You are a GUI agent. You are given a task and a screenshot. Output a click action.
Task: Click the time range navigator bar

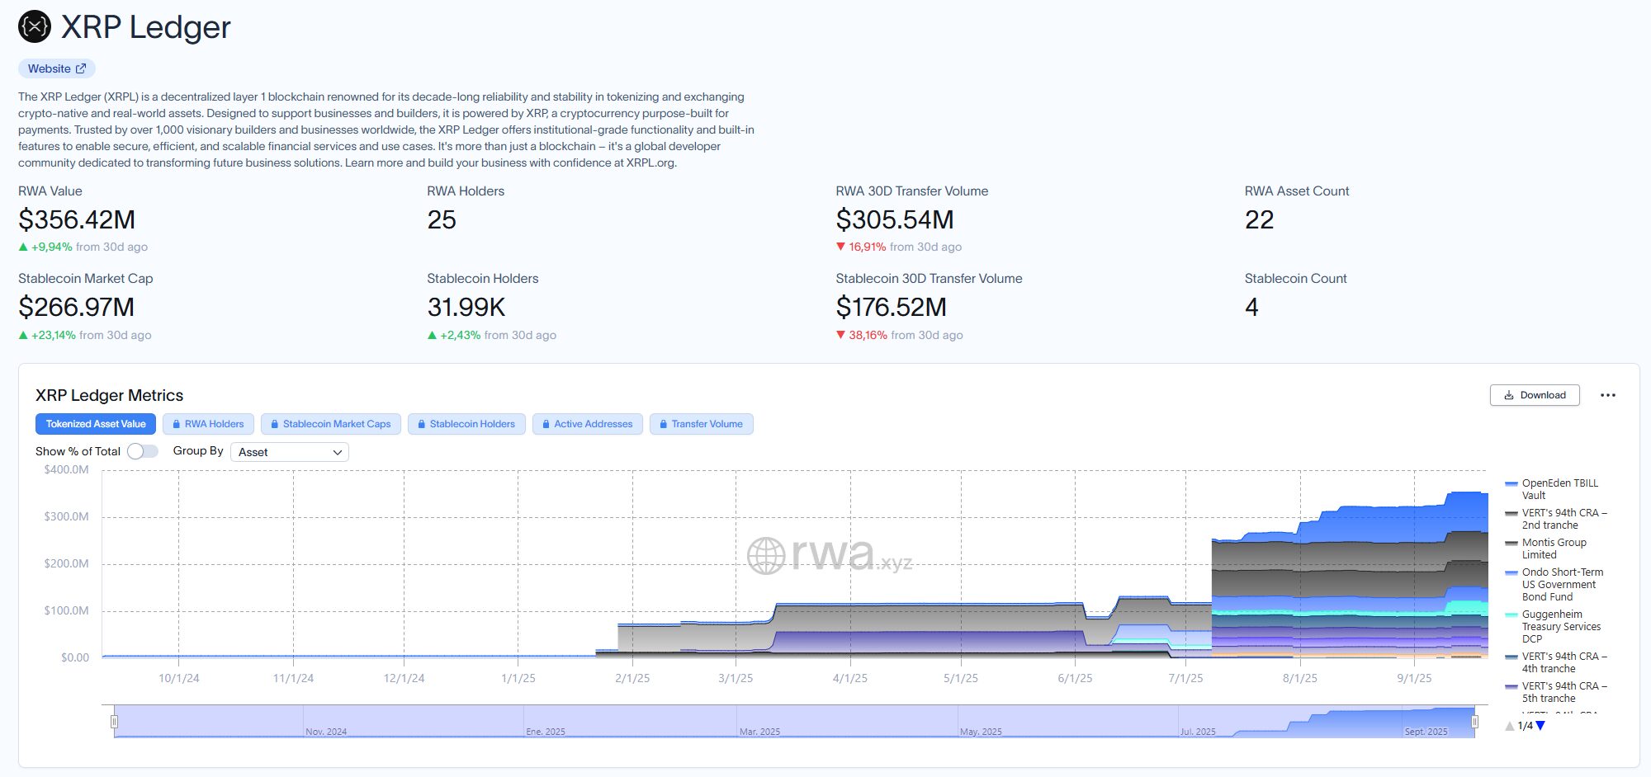[x=794, y=722]
